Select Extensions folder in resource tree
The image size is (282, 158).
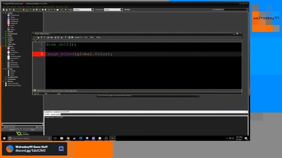(11, 79)
